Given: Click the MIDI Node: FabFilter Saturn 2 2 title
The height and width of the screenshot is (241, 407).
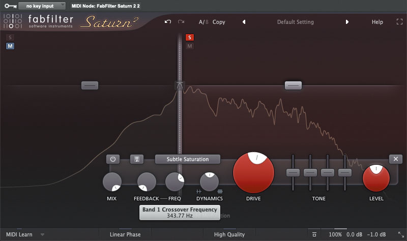Looking at the screenshot, I should tap(106, 6).
